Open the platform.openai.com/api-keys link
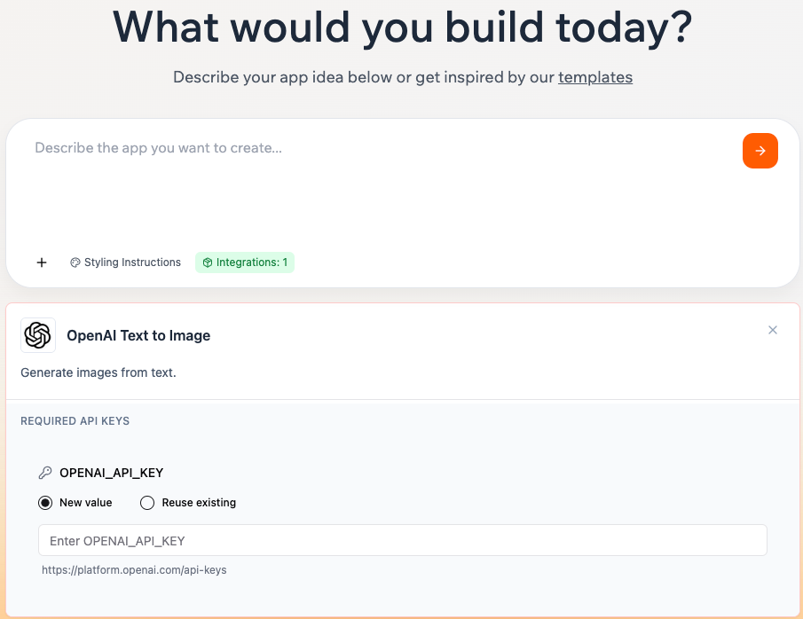Screen dimensions: 803x619 [x=134, y=569]
